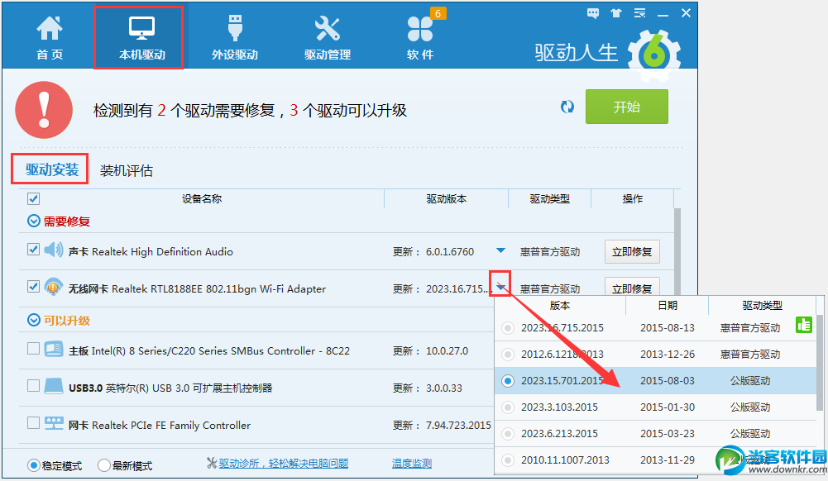The image size is (828, 481).
Task: Click the green recommended thumbs-up icon
Action: point(804,325)
